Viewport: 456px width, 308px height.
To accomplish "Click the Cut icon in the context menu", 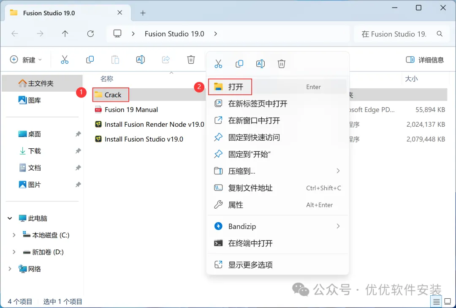I will pos(218,64).
